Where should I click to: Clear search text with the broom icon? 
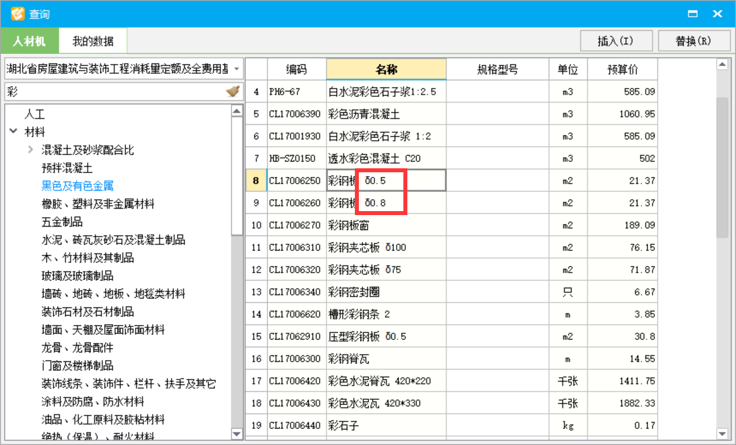click(232, 91)
